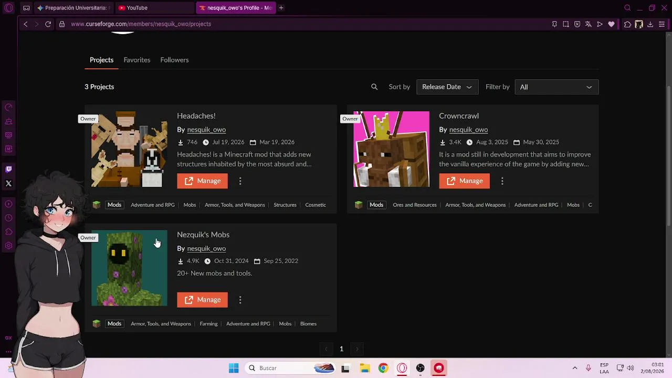The image size is (672, 378).
Task: Open the X (Twitter) sidebar panel
Action: 8,183
